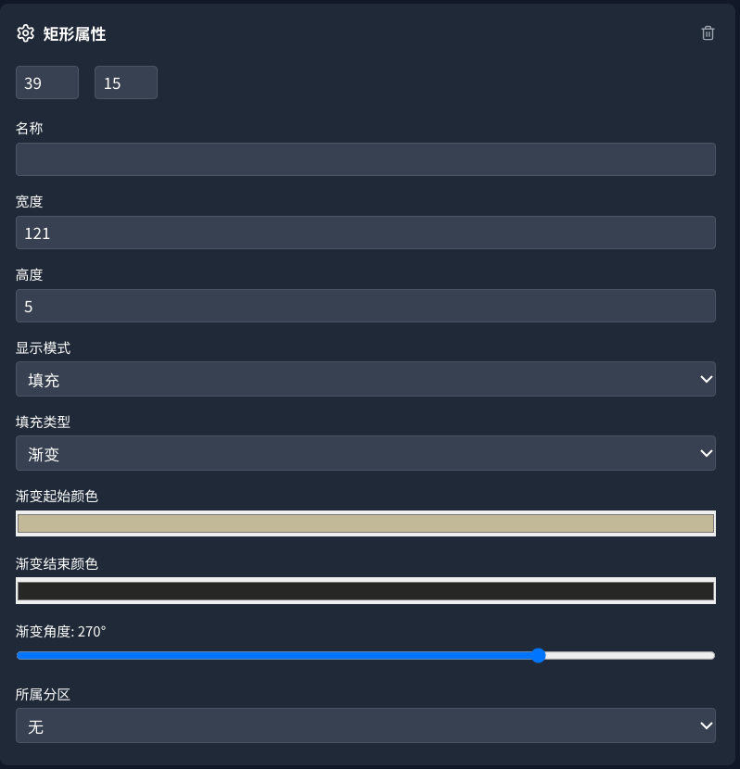Click the 矩形属性 panel title
The image size is (740, 769).
pos(74,33)
